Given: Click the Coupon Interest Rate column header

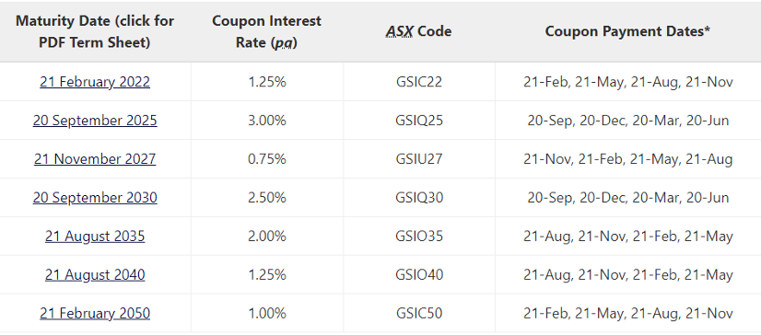Looking at the screenshot, I should [x=267, y=31].
